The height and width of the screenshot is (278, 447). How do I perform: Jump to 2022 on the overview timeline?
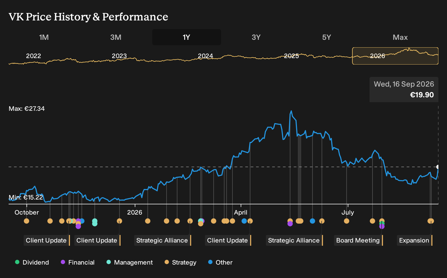[x=33, y=56]
